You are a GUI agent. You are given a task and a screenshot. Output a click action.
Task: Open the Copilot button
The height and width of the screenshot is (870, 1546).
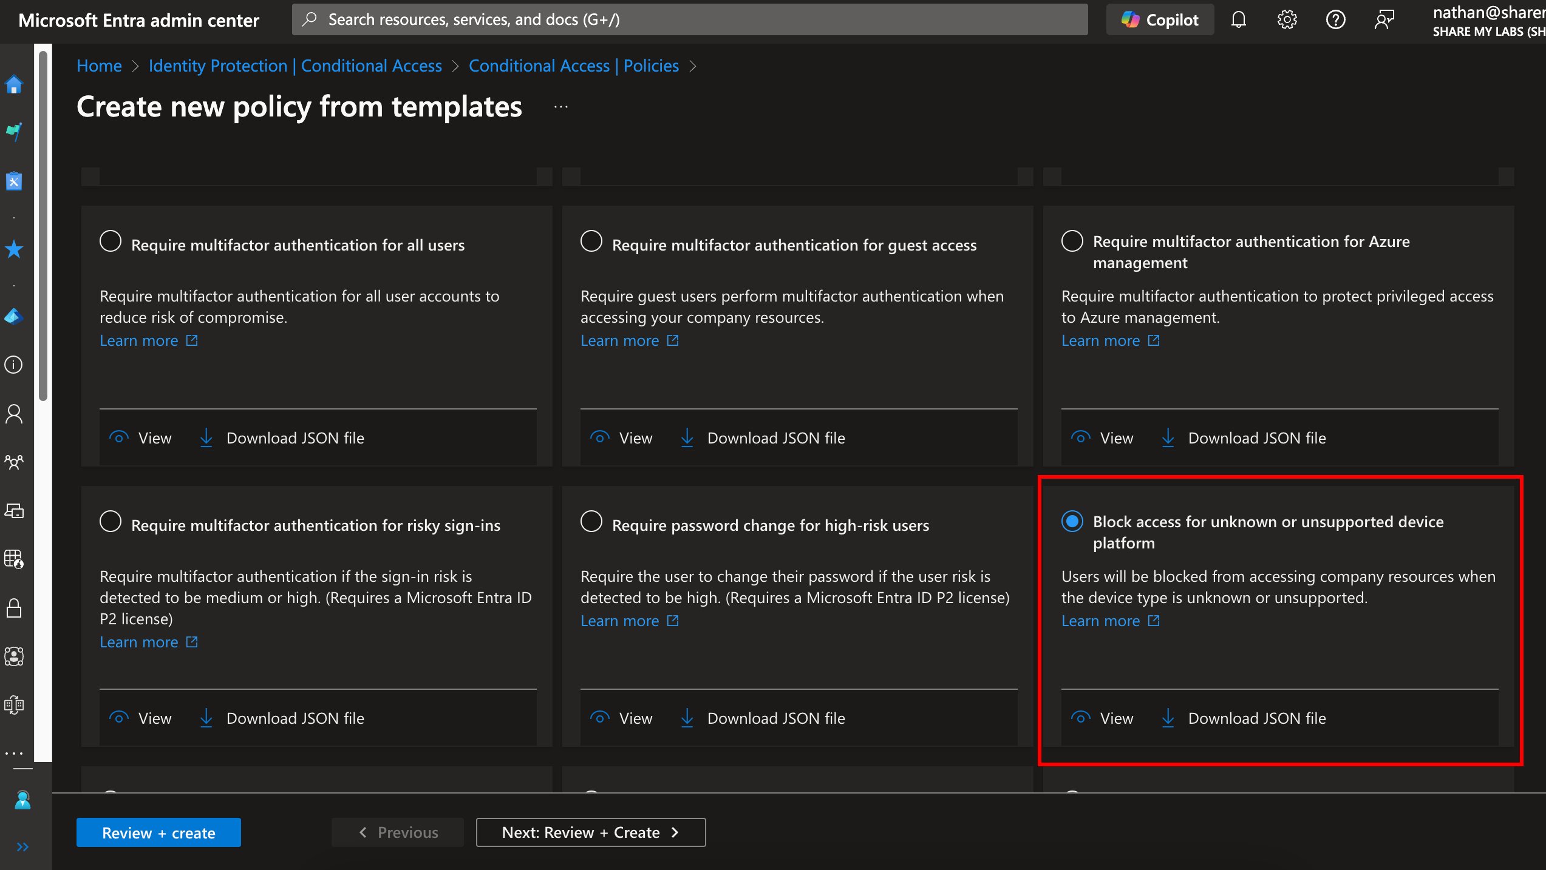1160,19
